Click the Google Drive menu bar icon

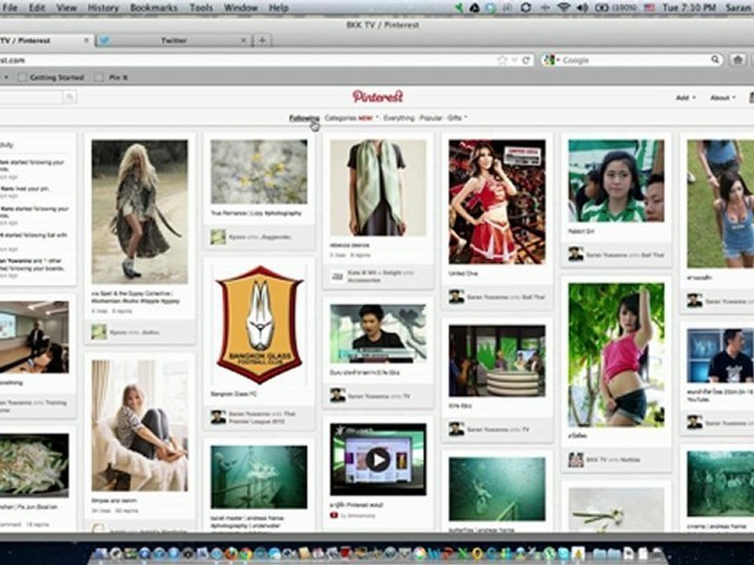pos(474,8)
